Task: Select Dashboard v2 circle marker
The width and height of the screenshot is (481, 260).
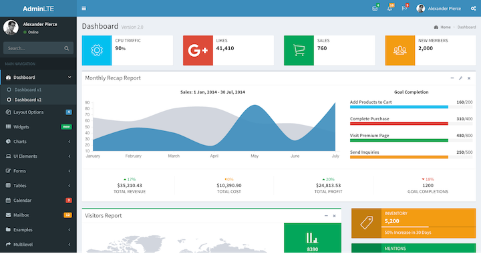Action: coord(9,100)
